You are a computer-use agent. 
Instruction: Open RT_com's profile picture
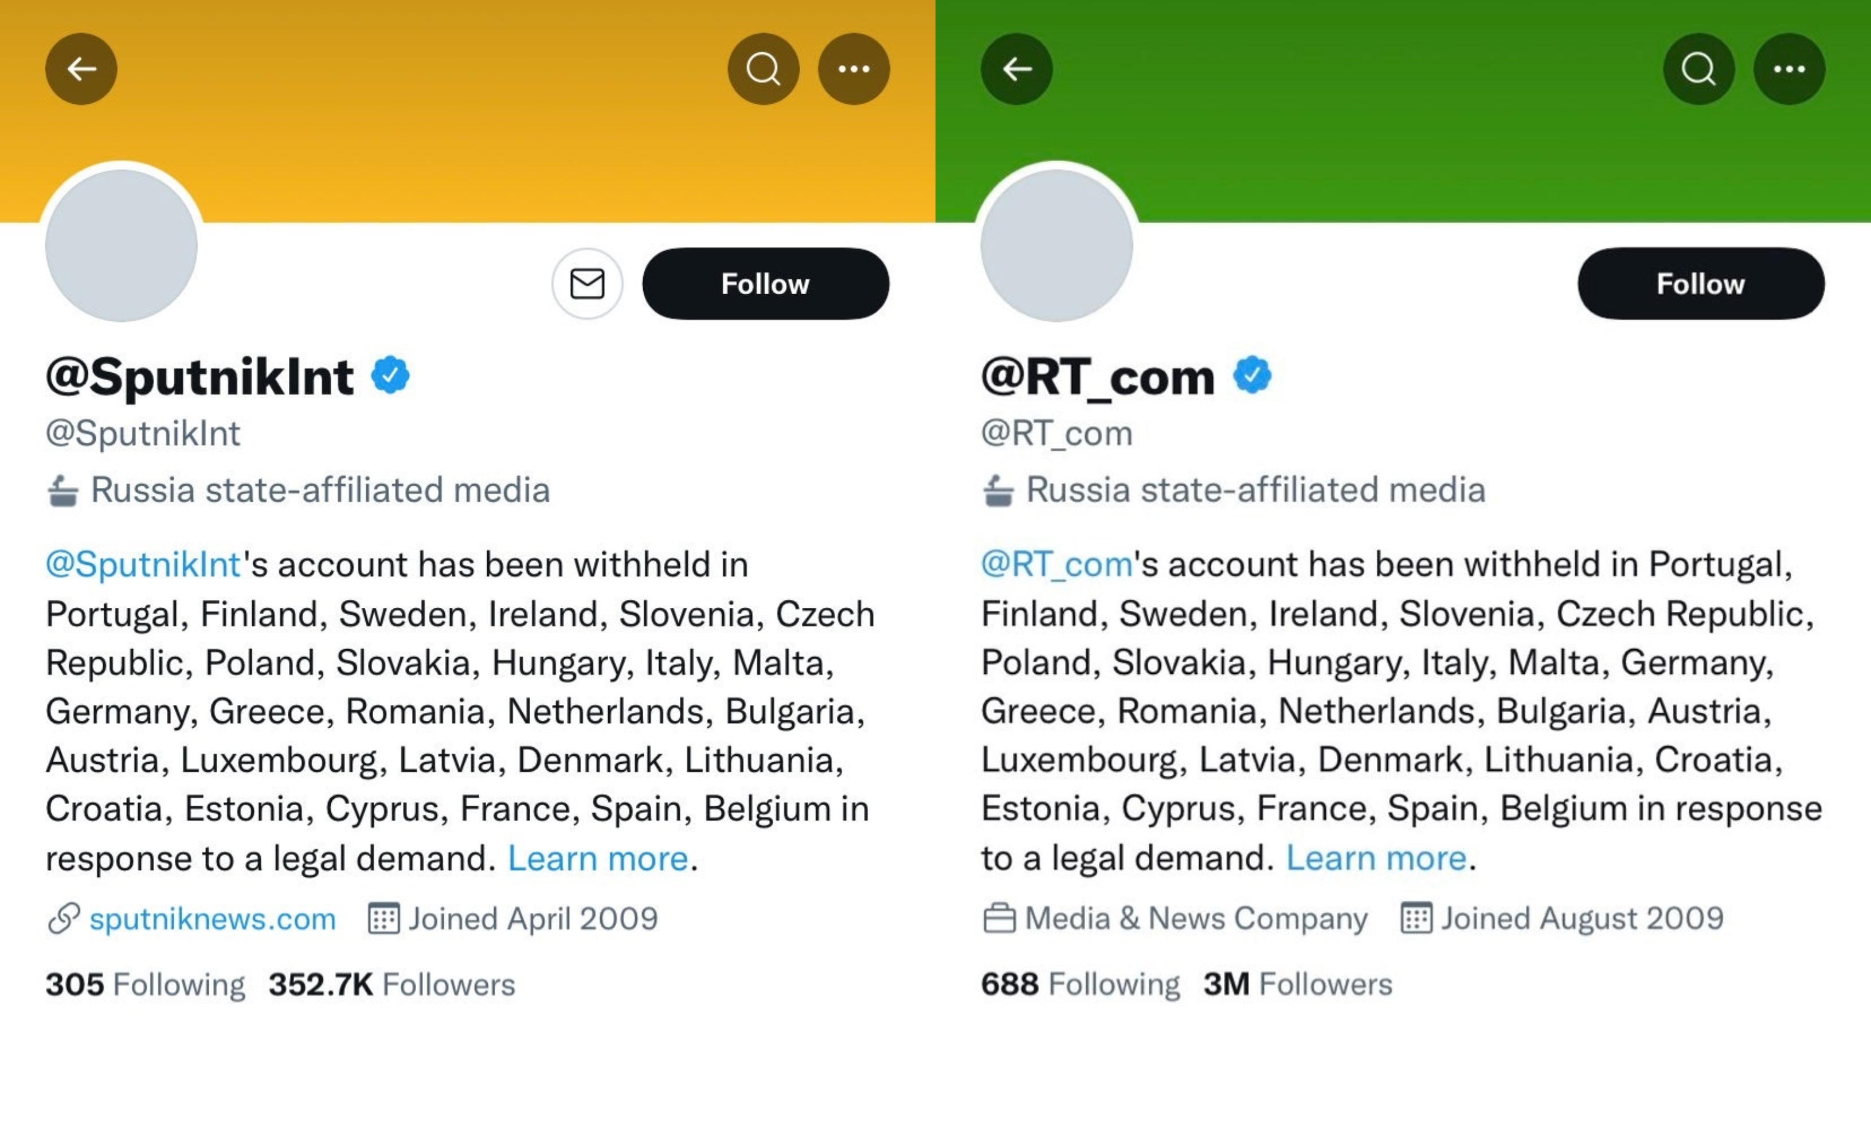coord(1057,245)
